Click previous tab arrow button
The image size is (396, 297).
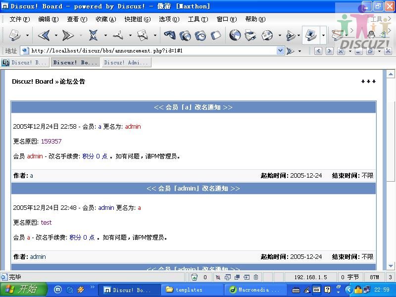click(x=318, y=51)
